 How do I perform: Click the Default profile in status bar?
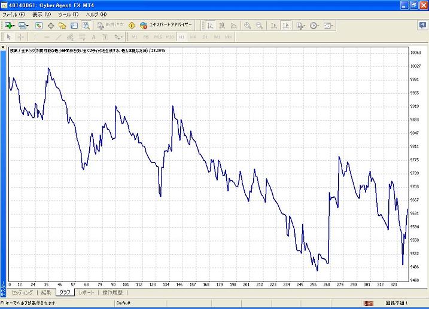pos(123,302)
